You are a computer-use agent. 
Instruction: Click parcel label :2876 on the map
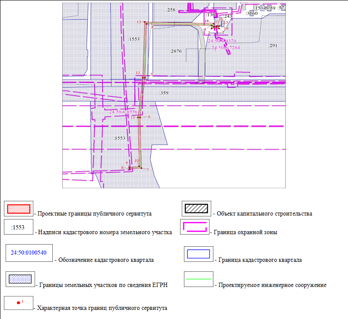click(x=176, y=51)
